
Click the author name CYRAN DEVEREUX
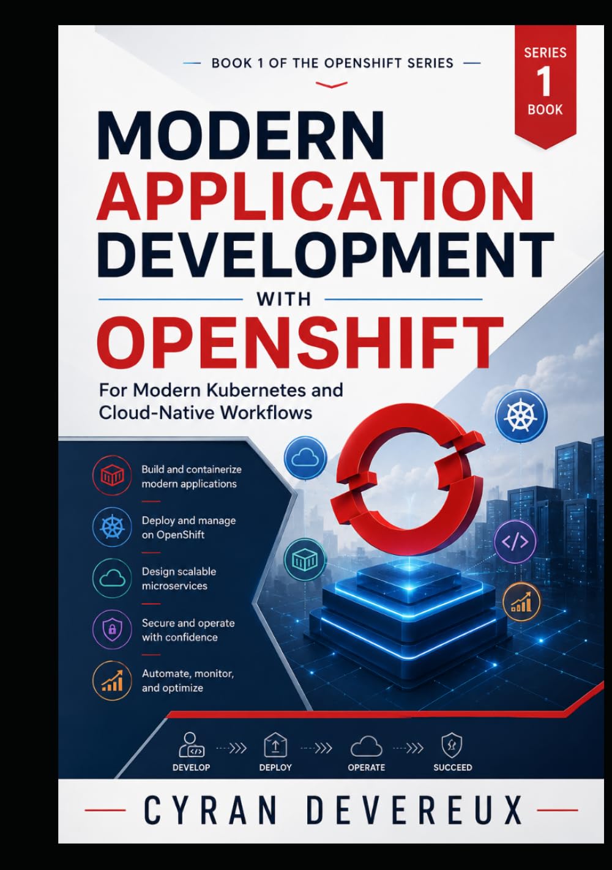point(334,810)
